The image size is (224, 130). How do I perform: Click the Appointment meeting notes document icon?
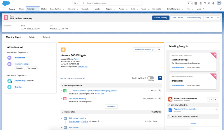pos(170,110)
